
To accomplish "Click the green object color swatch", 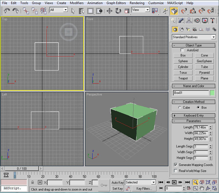I will [x=212, y=93].
